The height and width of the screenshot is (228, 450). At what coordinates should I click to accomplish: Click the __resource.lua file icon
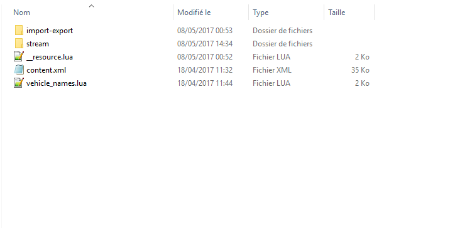click(19, 56)
